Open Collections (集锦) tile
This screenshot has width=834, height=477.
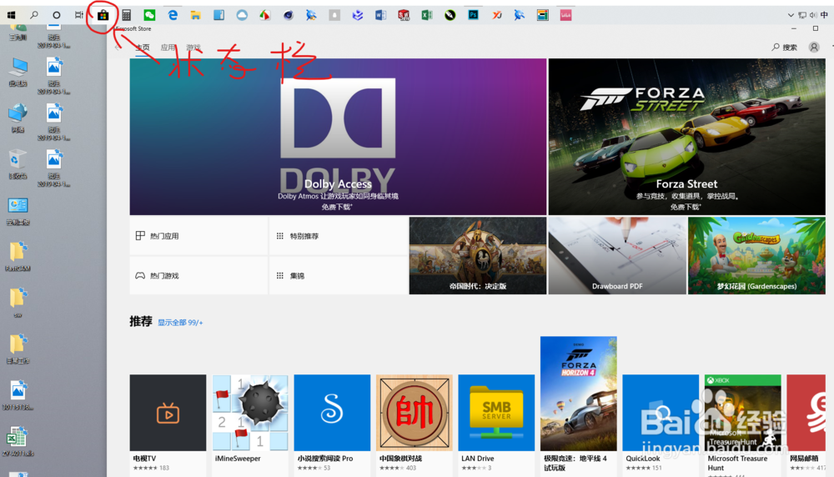click(339, 275)
